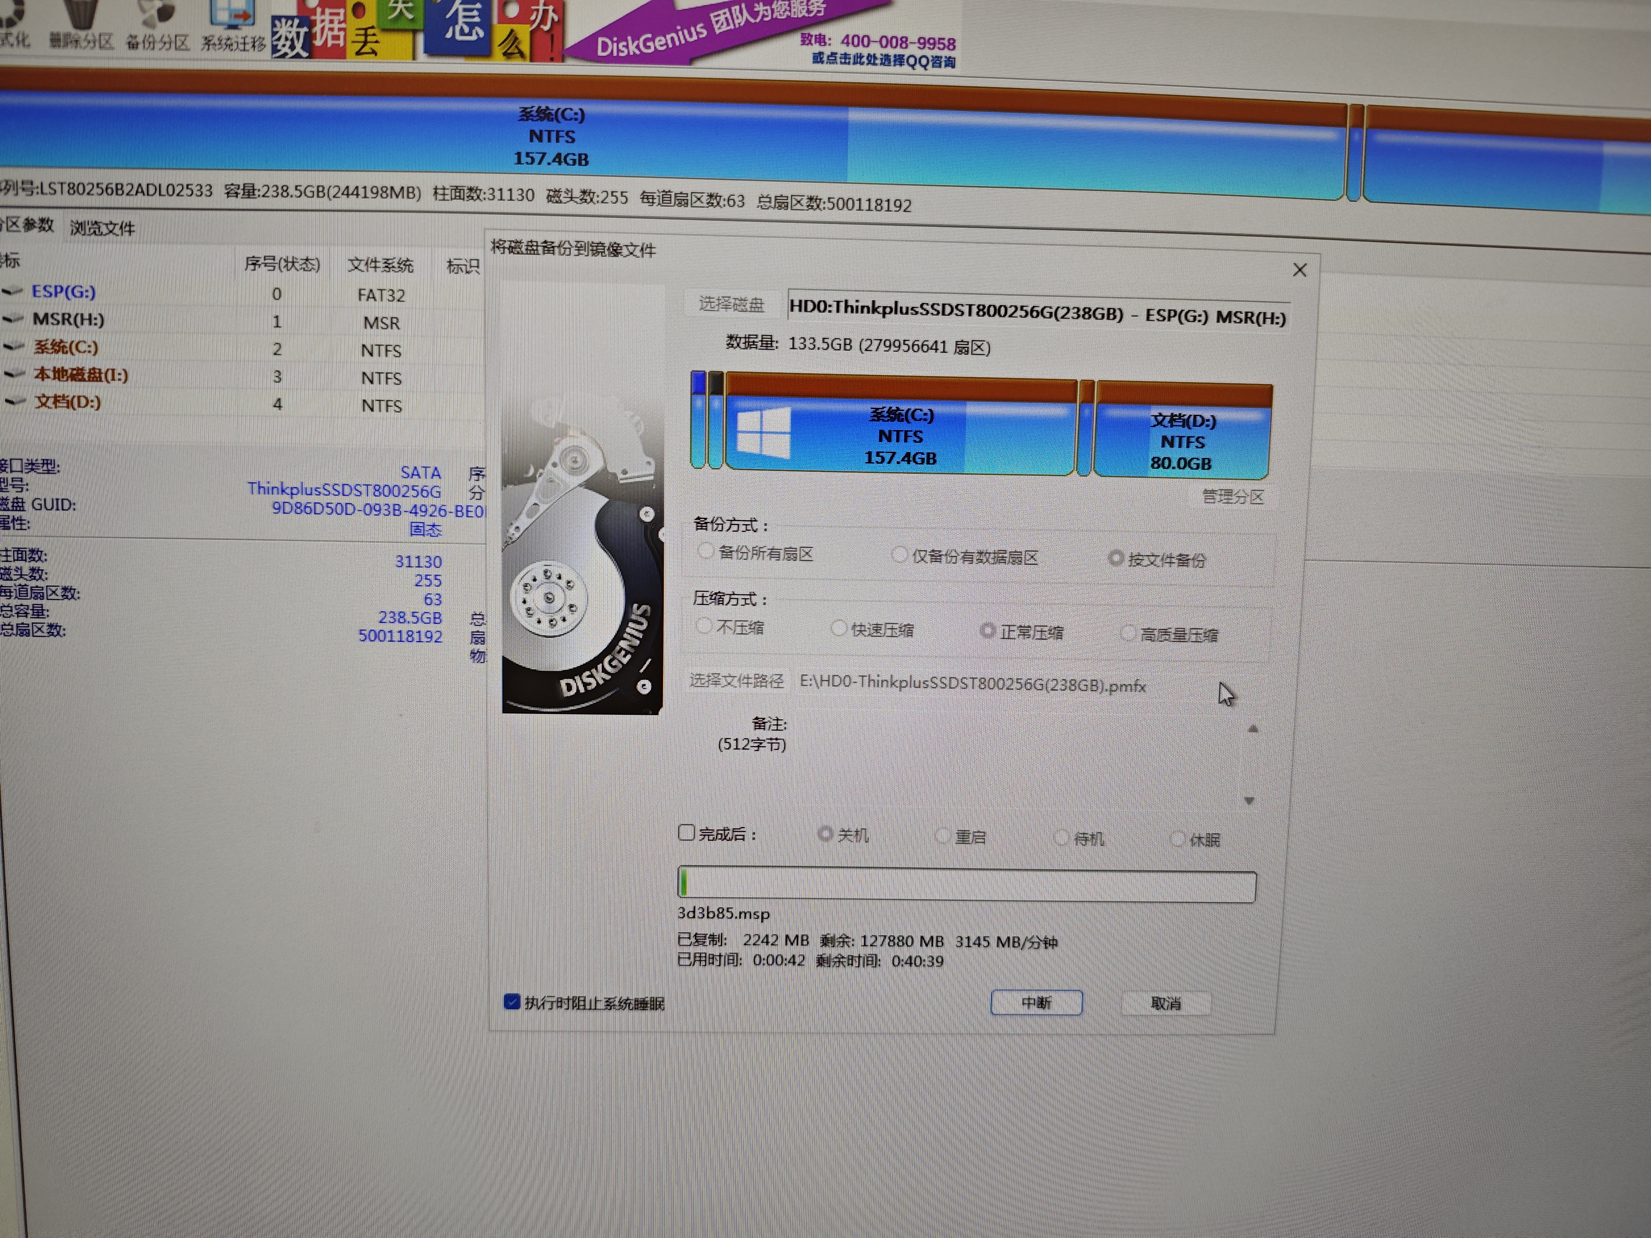Click the 删除分区 toolbar icon
Viewport: 1651px width, 1238px height.
[82, 26]
